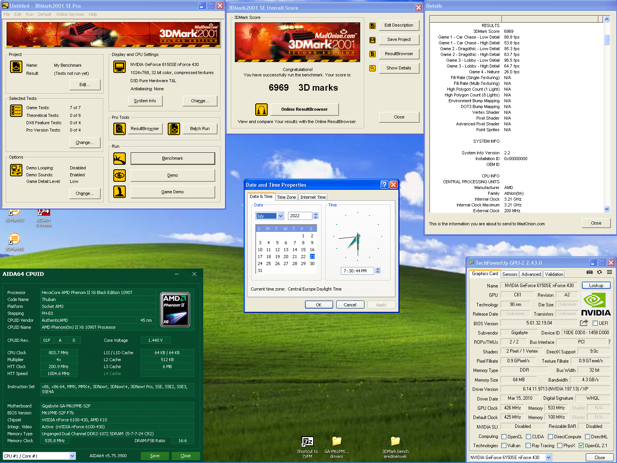Click the Details list scroll down arrow

click(607, 209)
